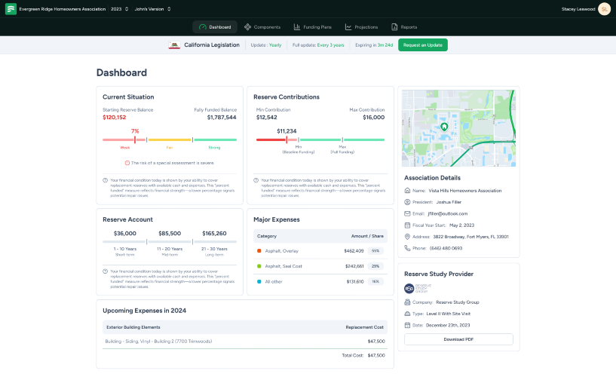The width and height of the screenshot is (616, 377).
Task: Open the Projections tab
Action: (x=361, y=27)
